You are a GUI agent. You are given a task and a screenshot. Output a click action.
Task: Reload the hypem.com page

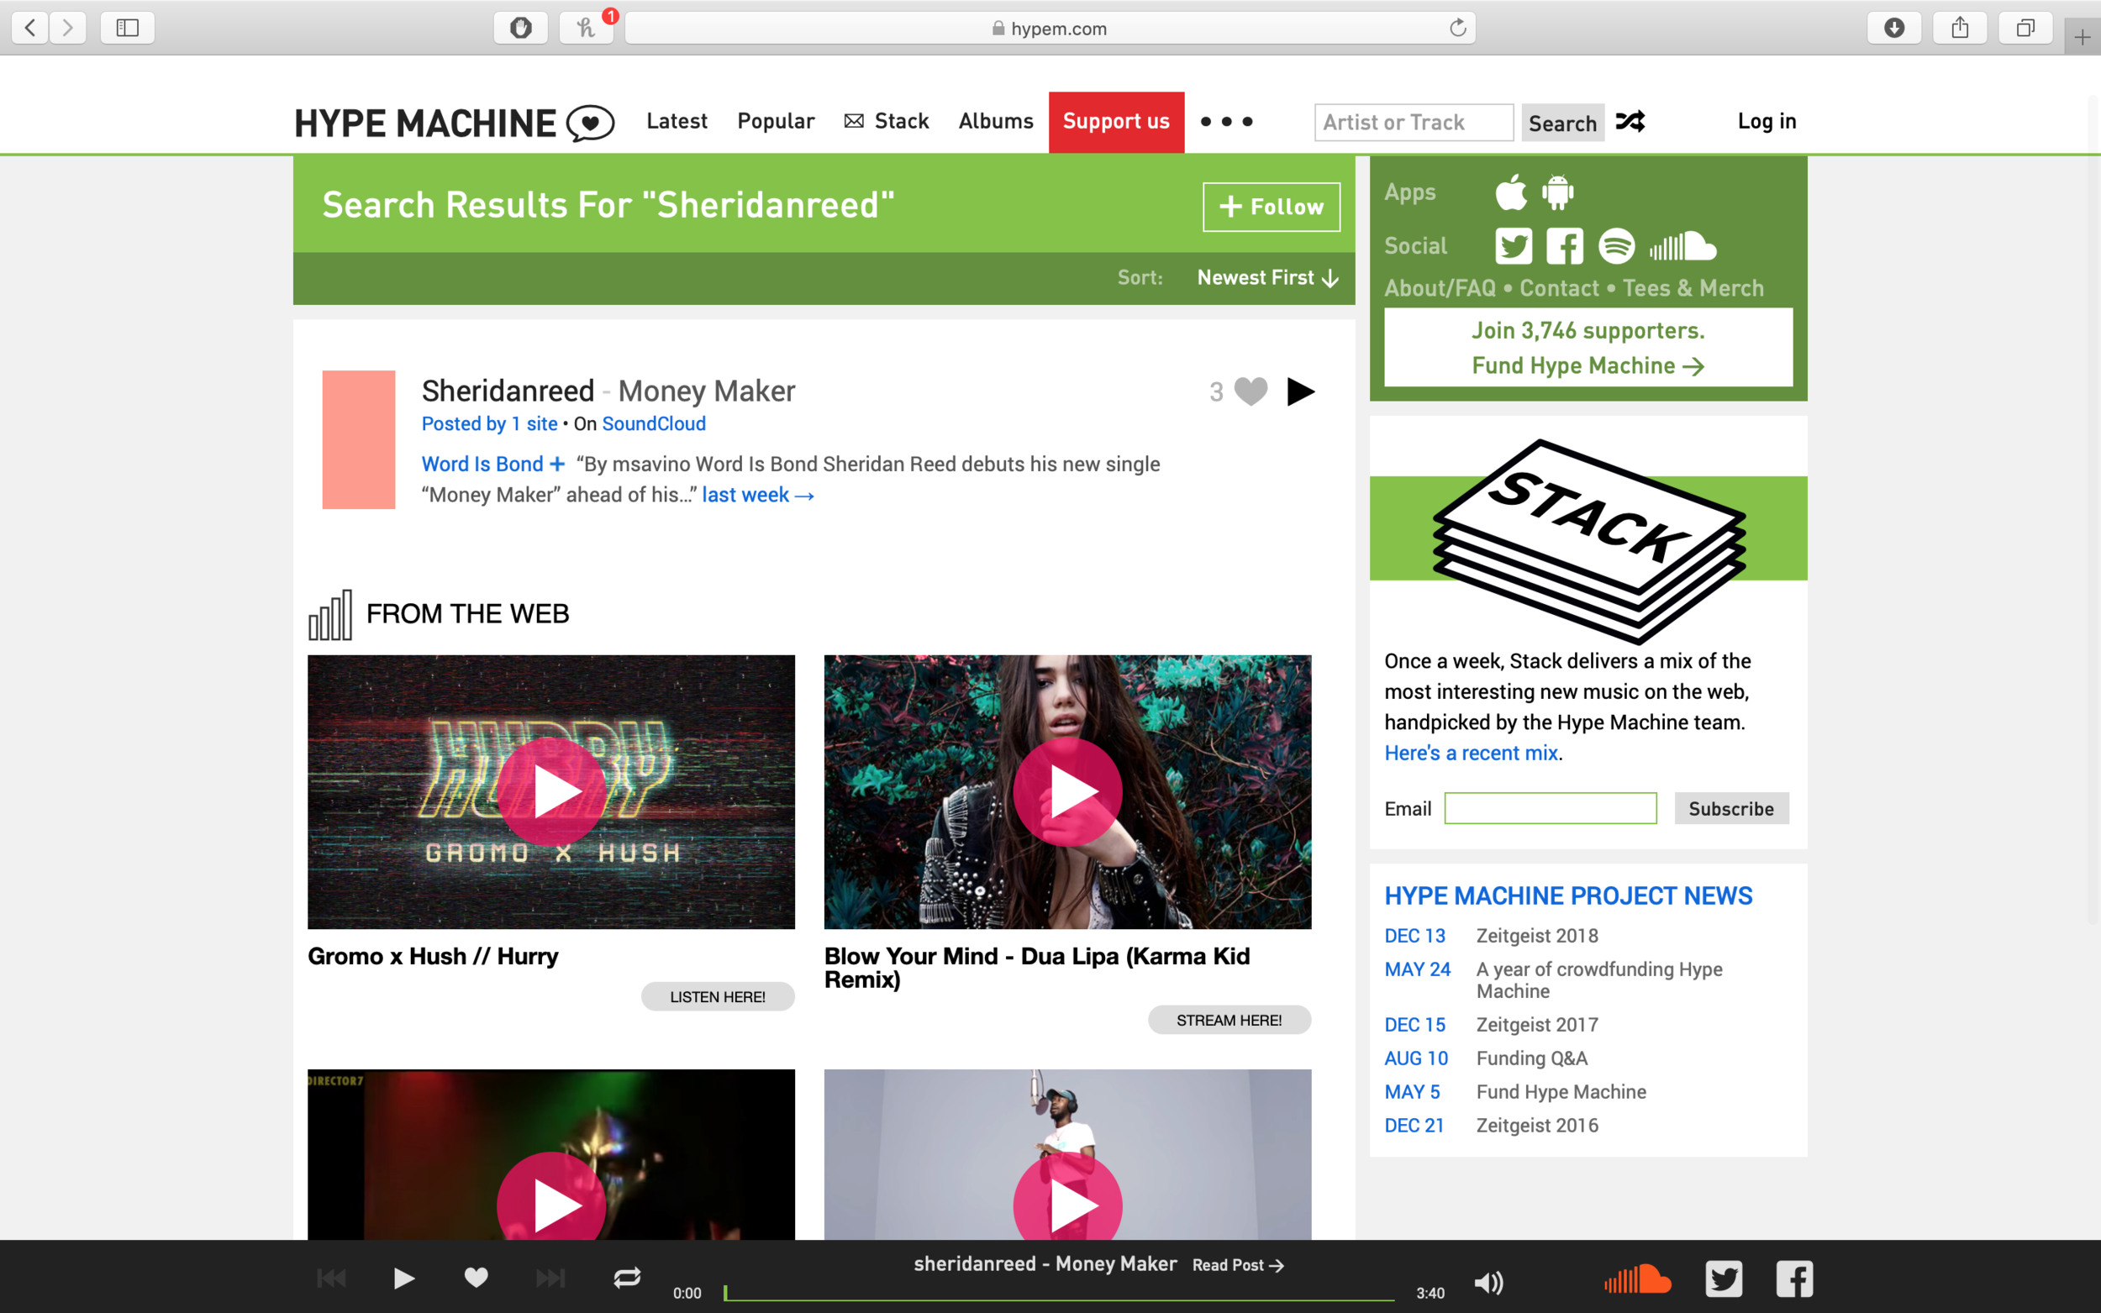[x=1457, y=28]
